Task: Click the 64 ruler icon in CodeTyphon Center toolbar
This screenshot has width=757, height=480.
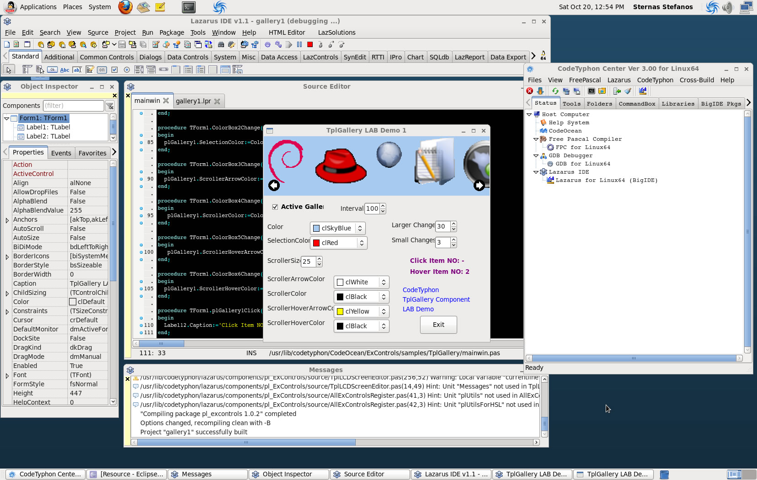Action: 643,91
